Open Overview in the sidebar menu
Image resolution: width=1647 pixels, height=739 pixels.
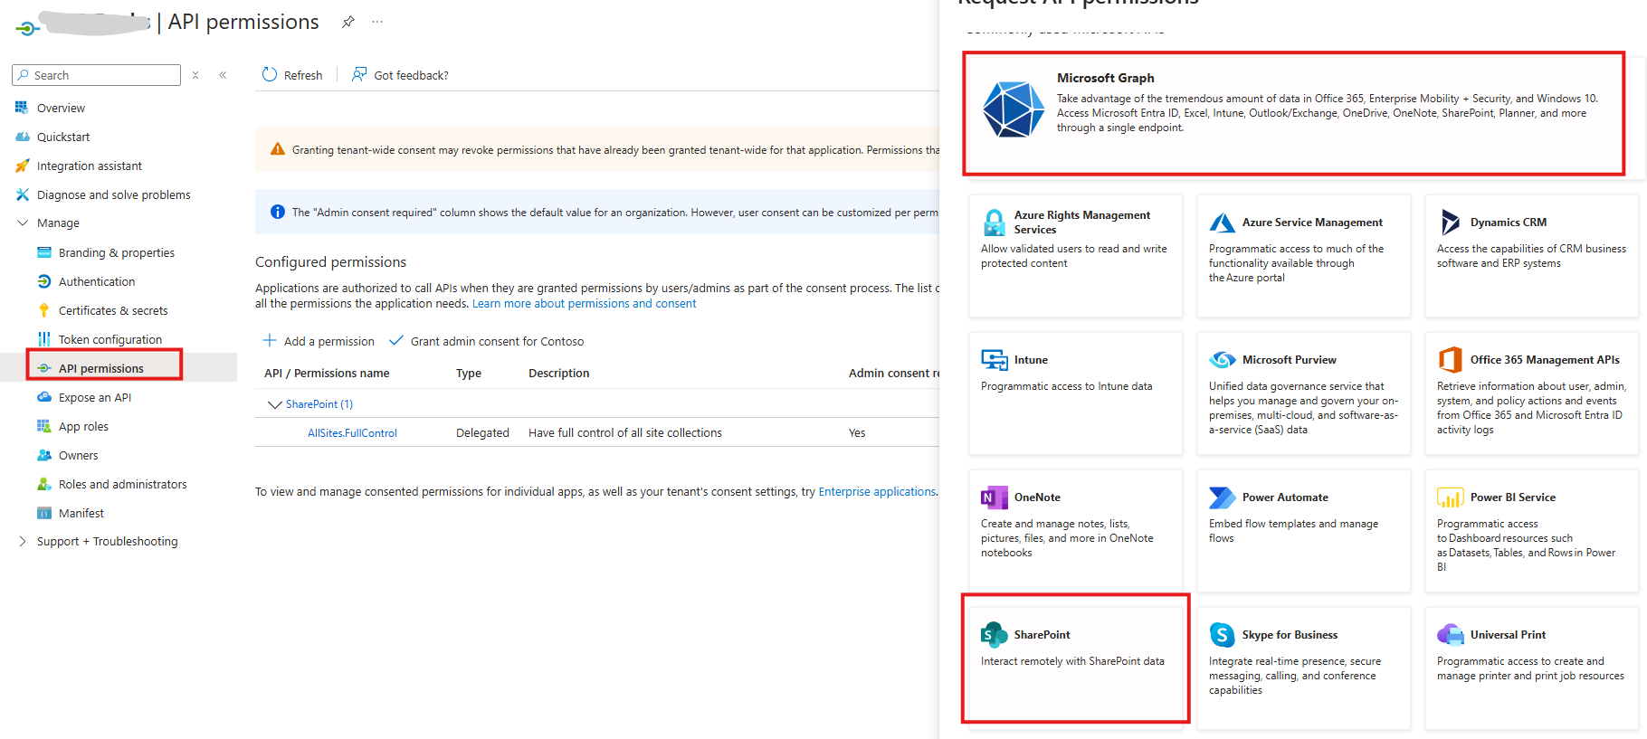click(x=61, y=108)
